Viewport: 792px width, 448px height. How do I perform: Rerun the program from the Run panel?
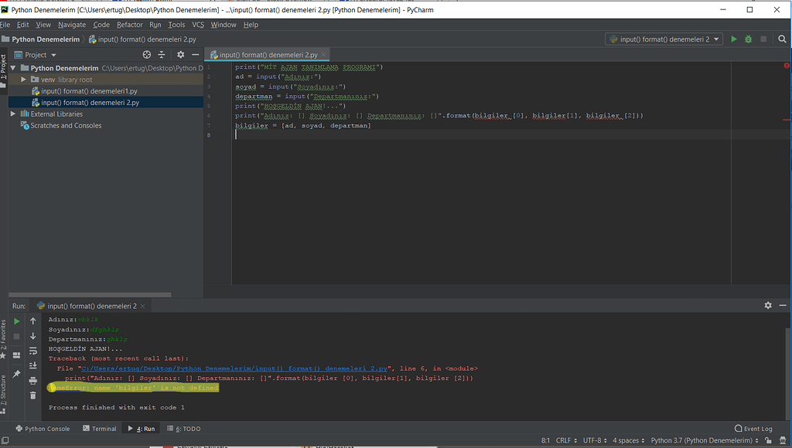coord(17,321)
